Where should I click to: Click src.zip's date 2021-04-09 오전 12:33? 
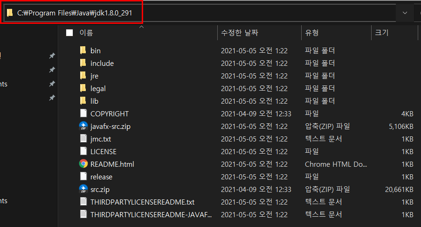256,190
